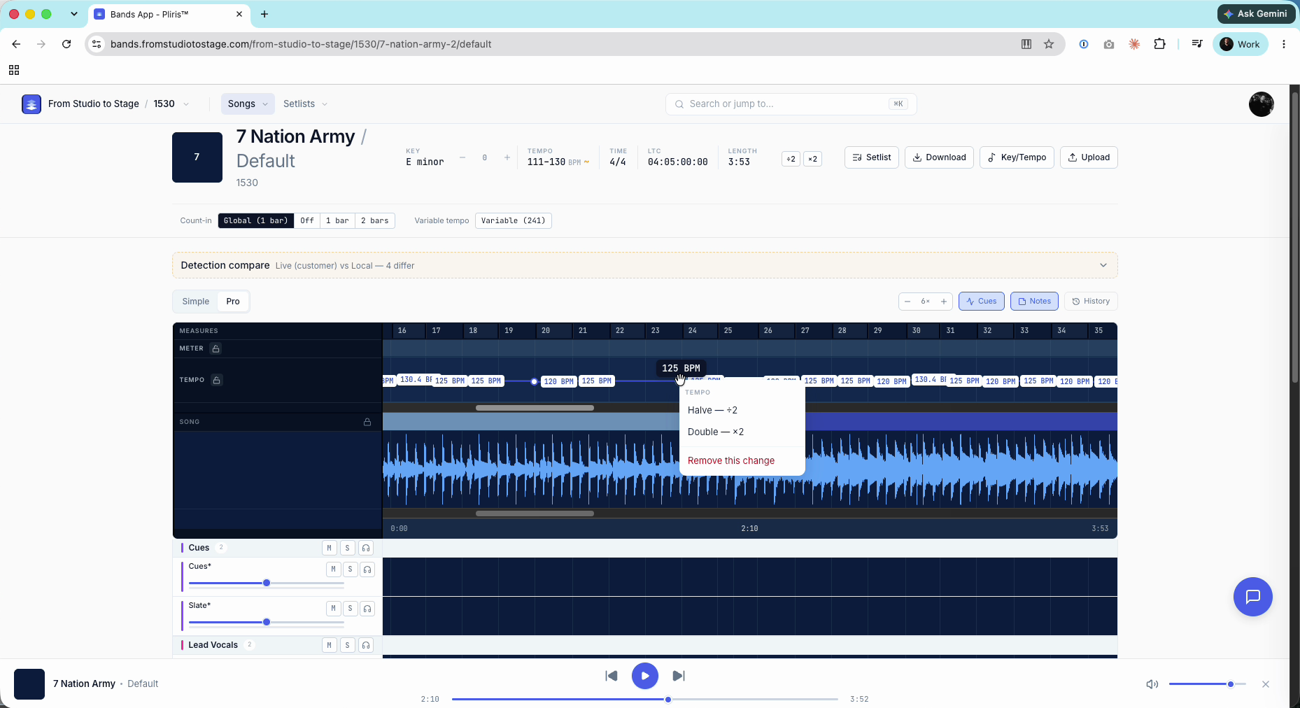
Task: Open the Chrome tab search dropdown
Action: click(x=74, y=14)
